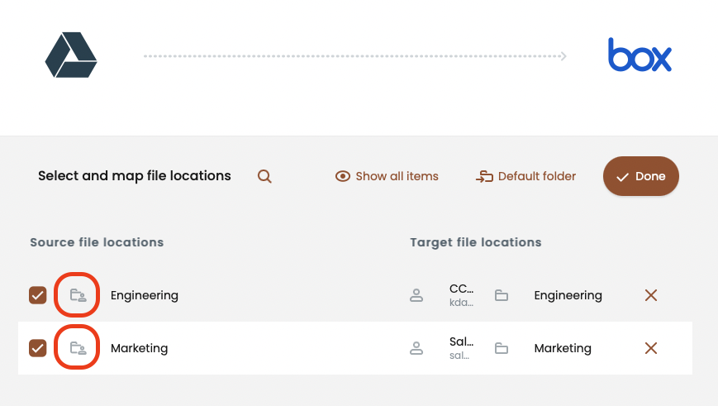Remove the Engineering mapping with X
The width and height of the screenshot is (718, 406).
point(651,295)
